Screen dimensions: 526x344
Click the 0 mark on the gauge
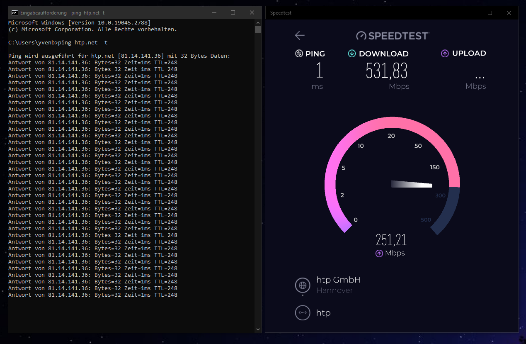pos(356,220)
